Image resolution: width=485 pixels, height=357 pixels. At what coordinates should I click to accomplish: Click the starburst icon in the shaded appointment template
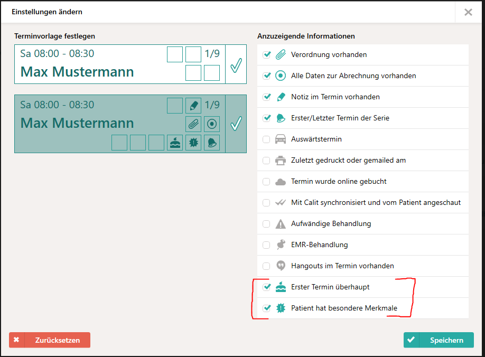(x=193, y=143)
